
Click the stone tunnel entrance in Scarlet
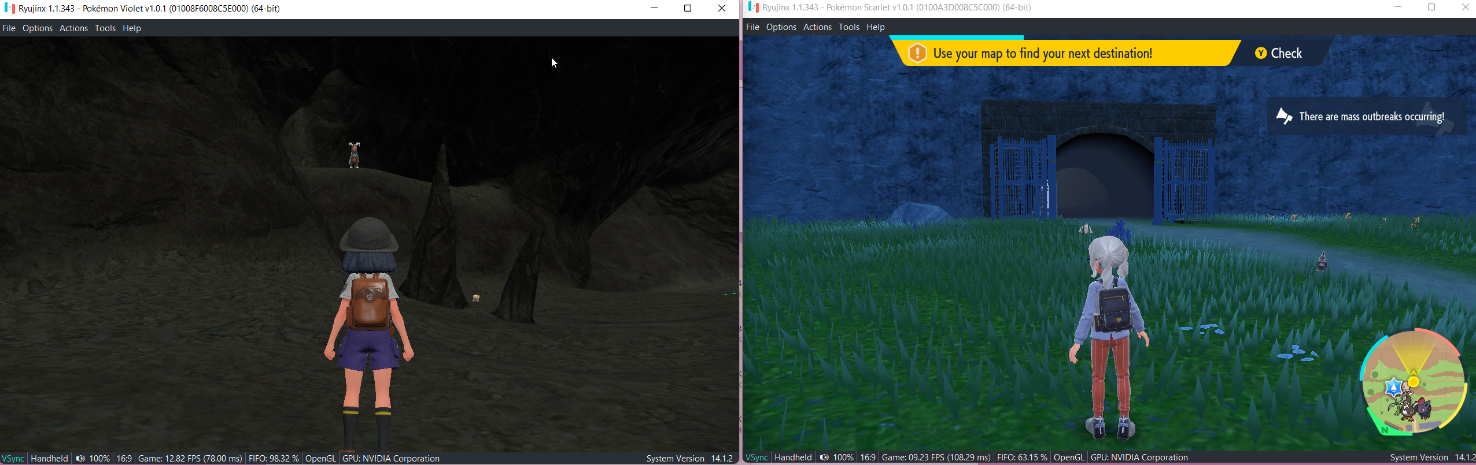click(1106, 176)
